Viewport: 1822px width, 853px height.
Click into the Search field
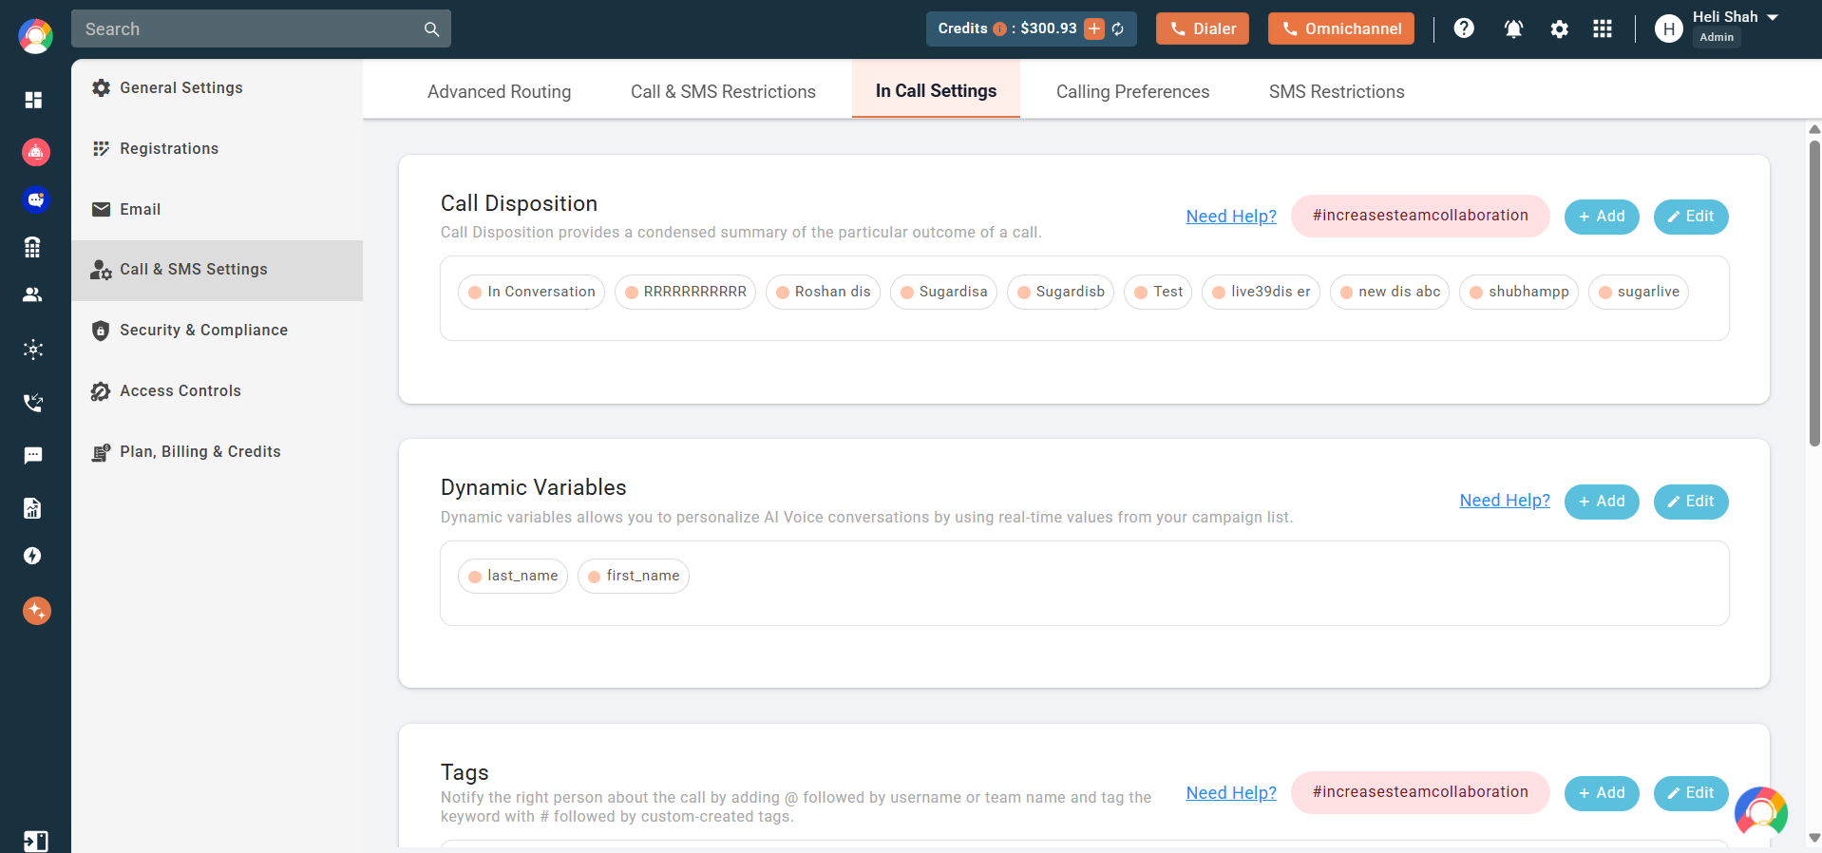[x=247, y=29]
